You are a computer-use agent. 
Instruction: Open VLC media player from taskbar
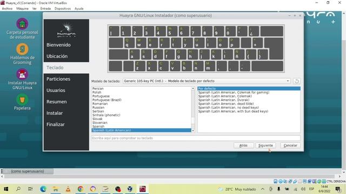(68, 189)
